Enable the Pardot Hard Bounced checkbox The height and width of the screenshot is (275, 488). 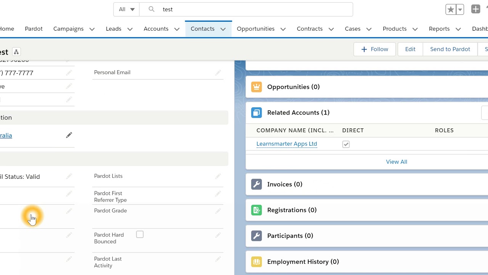140,234
